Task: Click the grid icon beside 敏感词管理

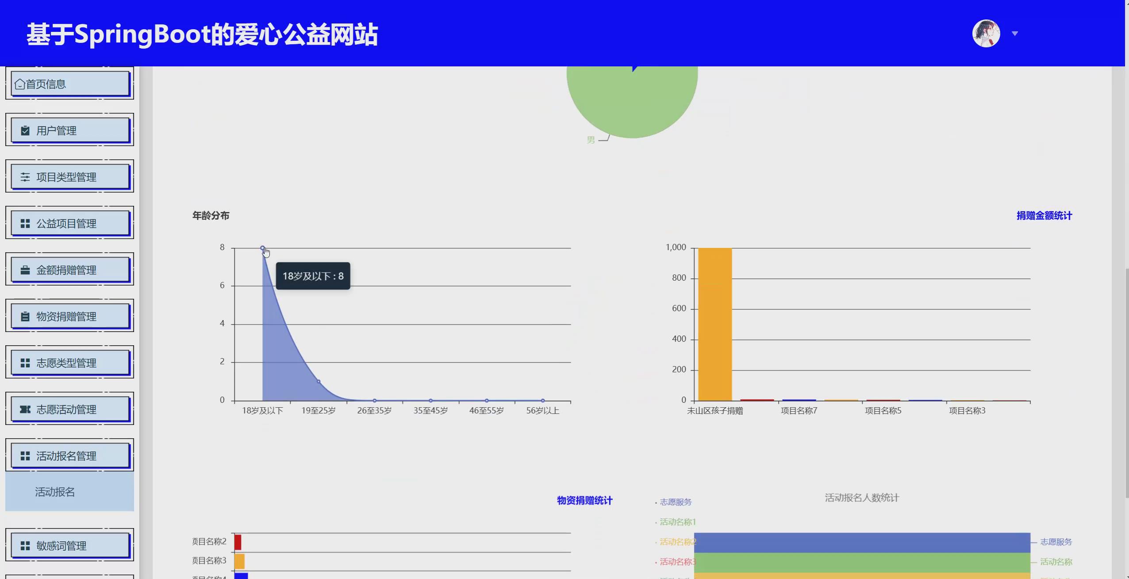Action: [x=25, y=546]
